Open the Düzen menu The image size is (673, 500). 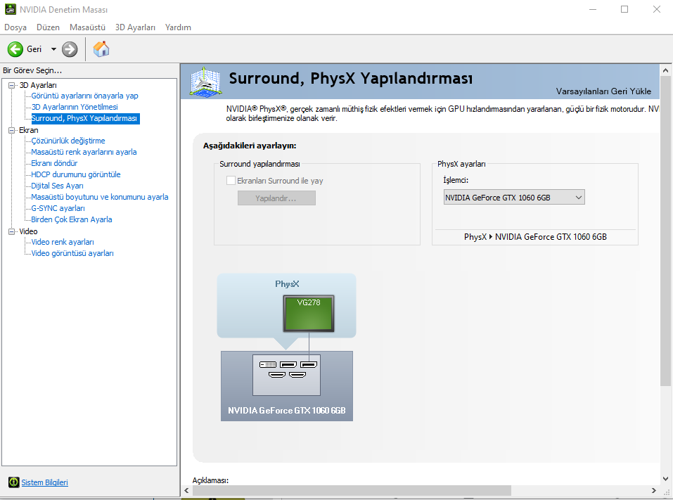tap(48, 27)
